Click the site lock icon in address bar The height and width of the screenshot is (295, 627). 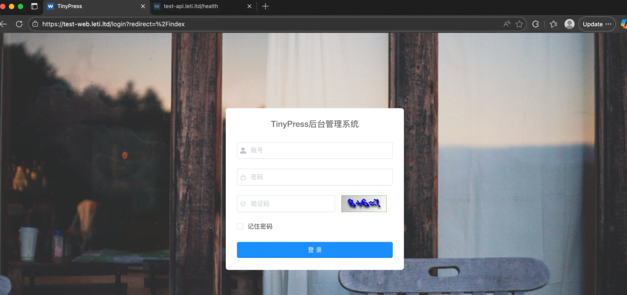pos(35,24)
